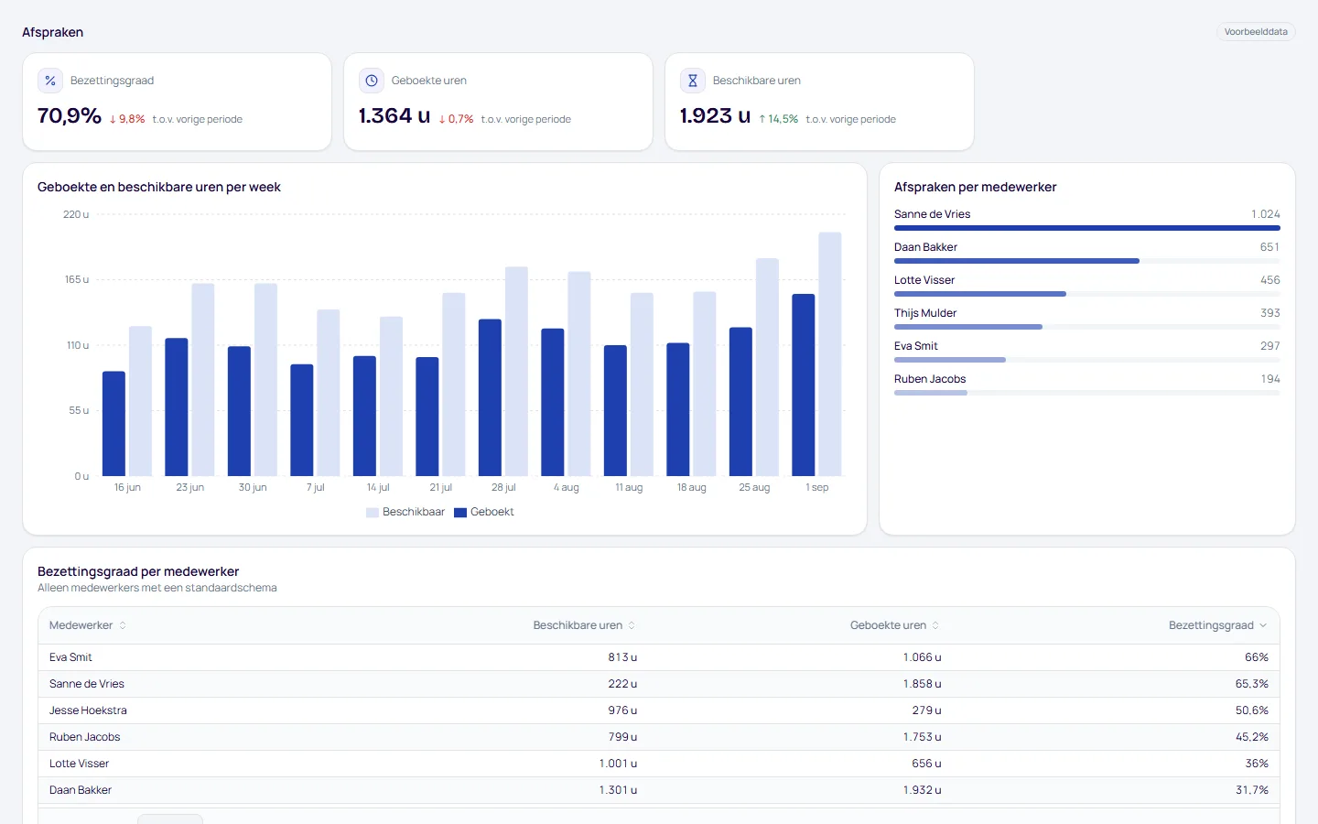Toggle the Geboekt legend swatch

pyautogui.click(x=460, y=513)
